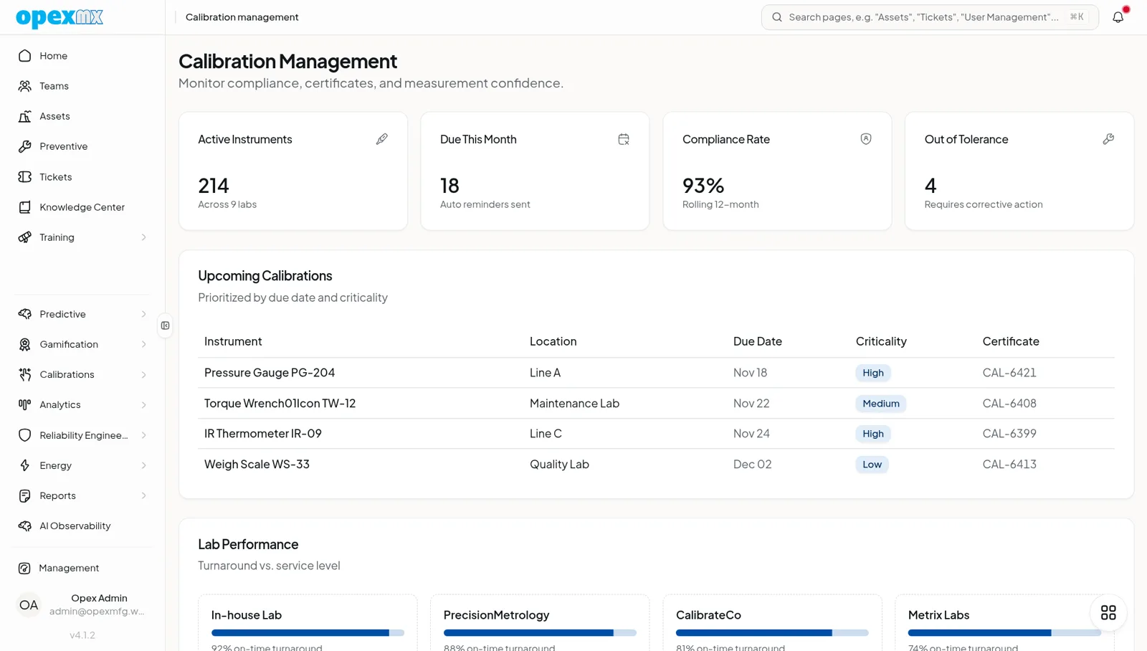The height and width of the screenshot is (651, 1147).
Task: Expand the Gamification submenu chevron
Action: point(143,344)
